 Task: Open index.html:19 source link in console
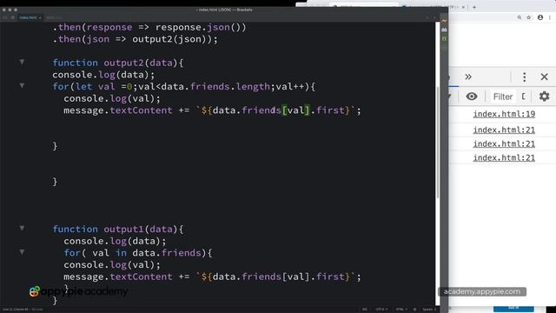[504, 114]
